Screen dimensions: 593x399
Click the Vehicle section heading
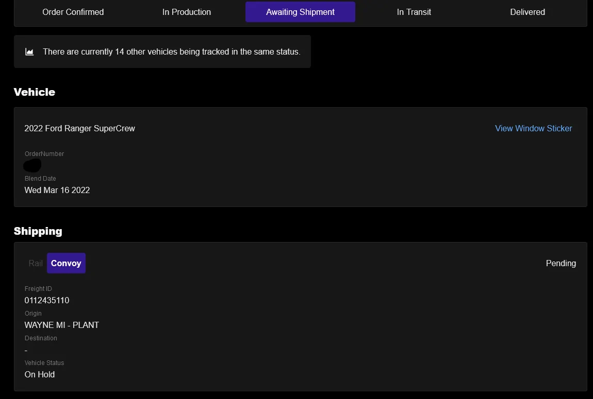tap(35, 92)
